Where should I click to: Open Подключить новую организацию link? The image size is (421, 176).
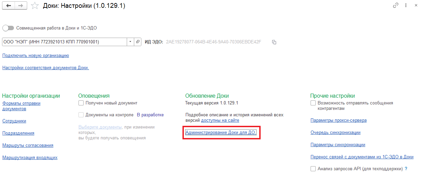coord(36,55)
